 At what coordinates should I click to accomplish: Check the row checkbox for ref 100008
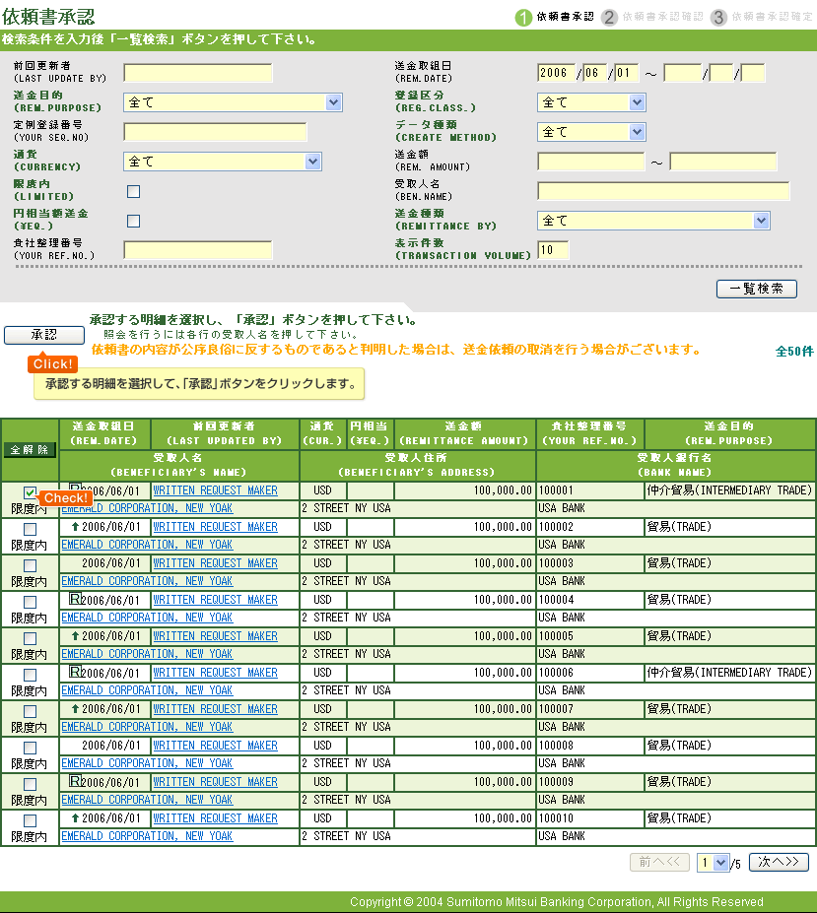coord(30,748)
